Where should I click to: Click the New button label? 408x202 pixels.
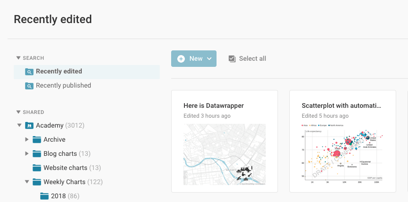[196, 58]
